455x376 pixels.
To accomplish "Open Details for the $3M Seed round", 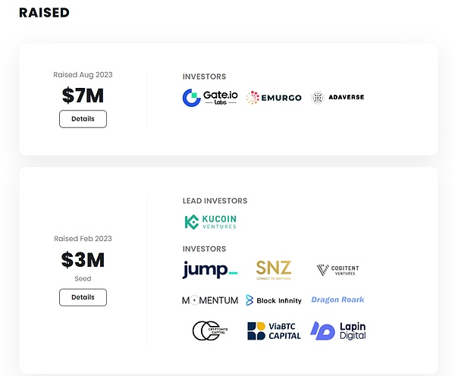I will point(83,297).
